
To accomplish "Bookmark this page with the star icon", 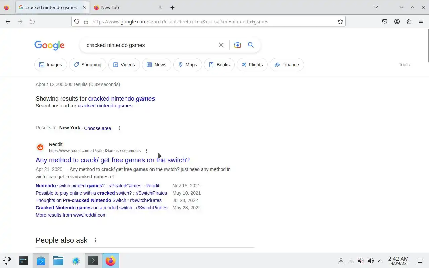I will 340,22.
